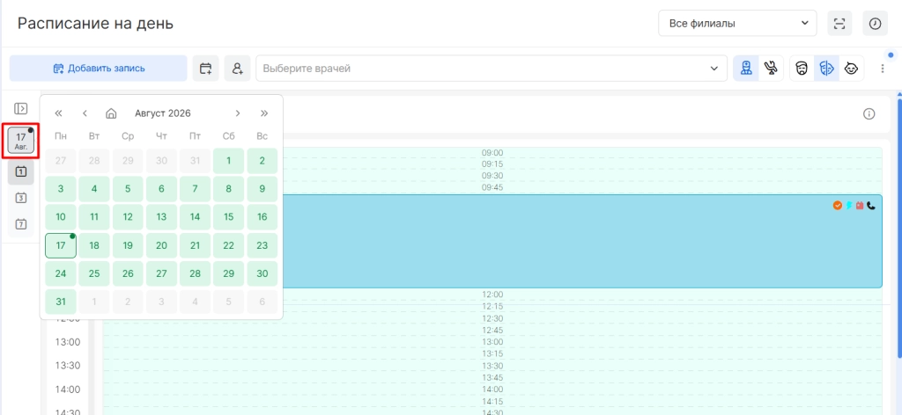Viewport: 902px width, 415px height.
Task: Select August 26 in the calendar
Action: tap(128, 273)
